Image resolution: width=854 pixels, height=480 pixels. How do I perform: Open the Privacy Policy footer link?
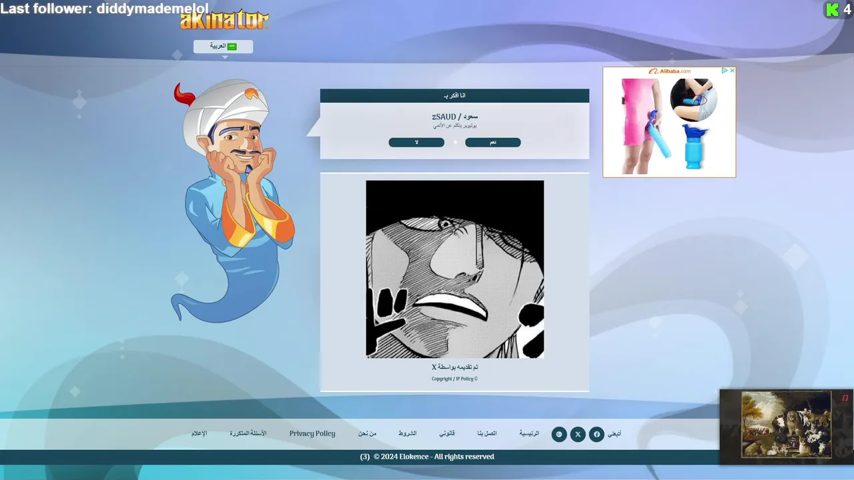pos(312,433)
